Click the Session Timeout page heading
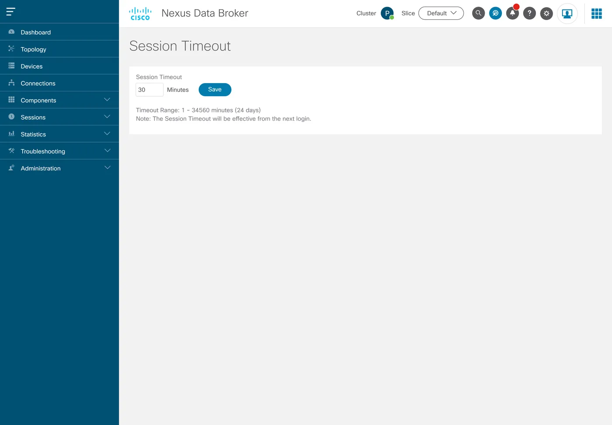612x425 pixels. point(180,46)
